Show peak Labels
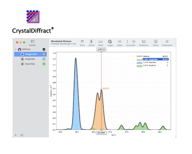Viewport: 192px width, 154px height. click(x=119, y=42)
